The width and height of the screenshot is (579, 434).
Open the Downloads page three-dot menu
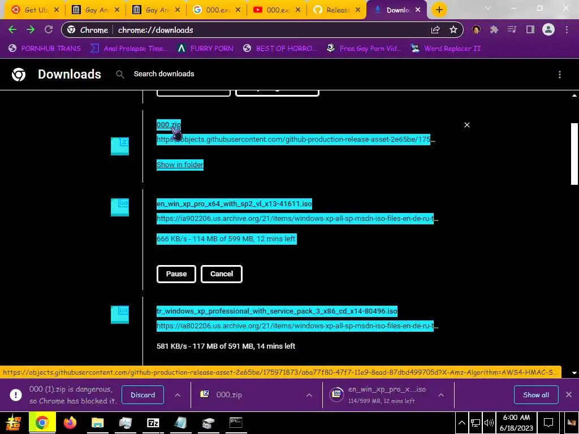tap(560, 75)
